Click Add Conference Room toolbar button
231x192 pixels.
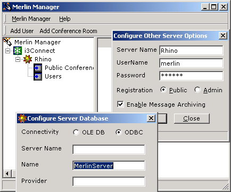pyautogui.click(x=68, y=31)
